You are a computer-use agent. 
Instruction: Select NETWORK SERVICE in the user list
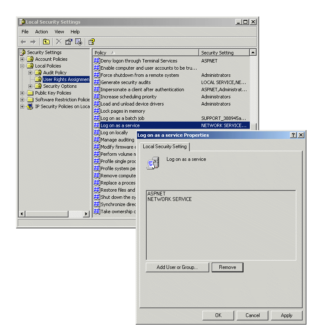[x=169, y=199]
